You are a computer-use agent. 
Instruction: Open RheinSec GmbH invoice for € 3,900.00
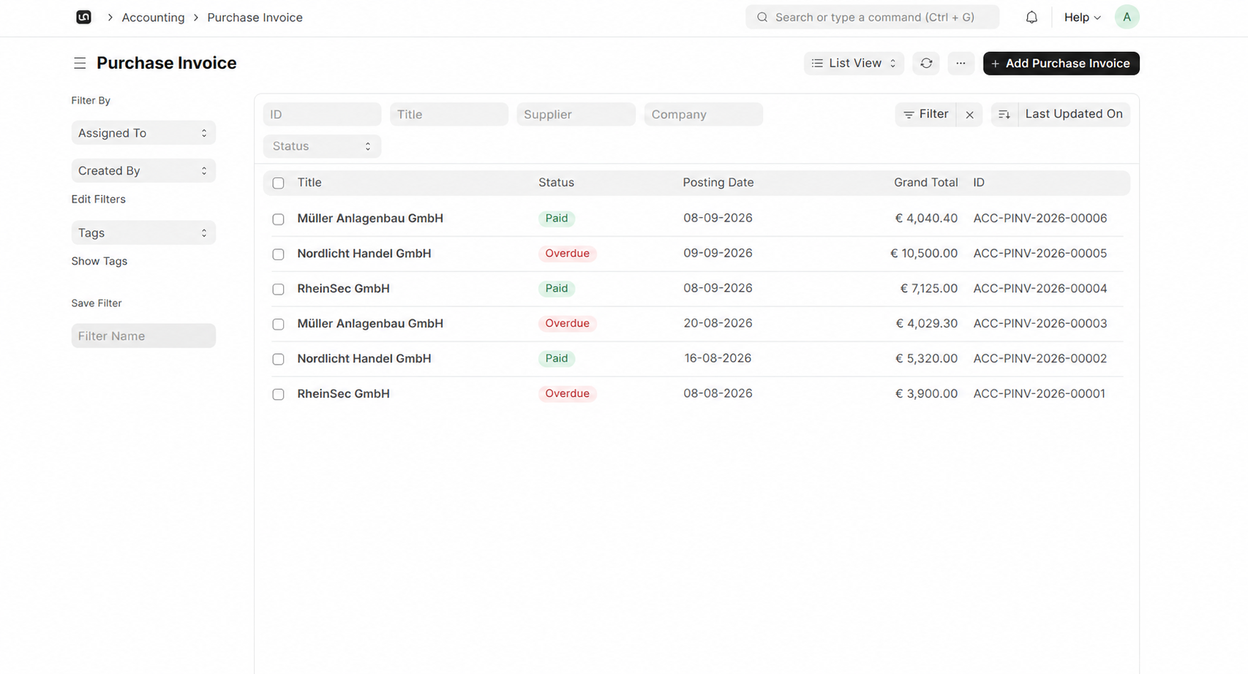[x=343, y=393]
